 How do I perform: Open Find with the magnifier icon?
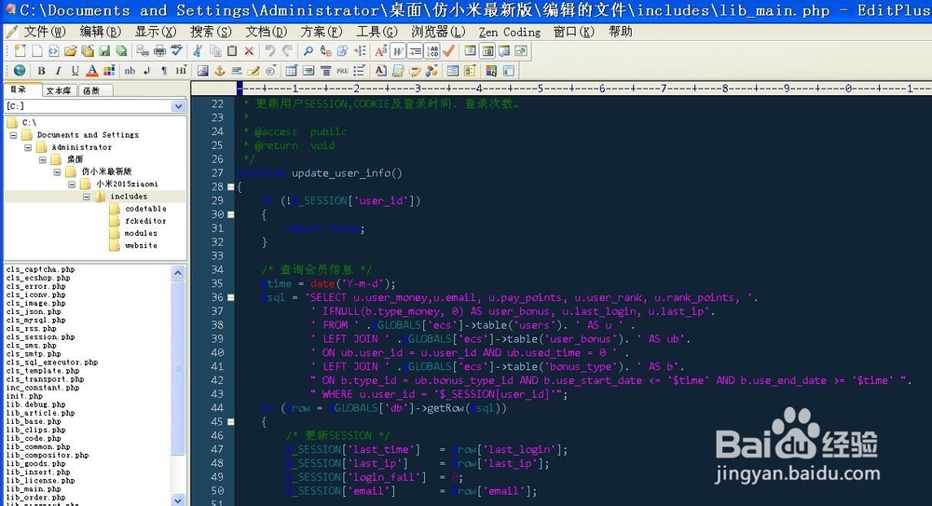pos(308,51)
